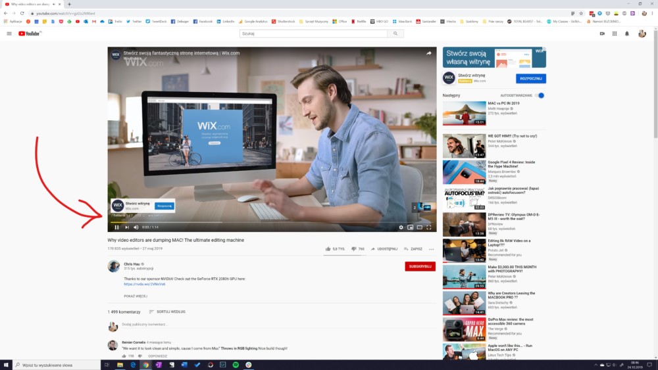Reply with ODPOWIEDZ under Reinier's comment

[x=157, y=356]
